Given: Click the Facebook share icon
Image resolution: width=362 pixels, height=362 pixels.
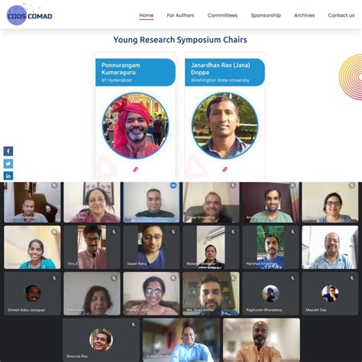Looking at the screenshot, I should (x=8, y=151).
